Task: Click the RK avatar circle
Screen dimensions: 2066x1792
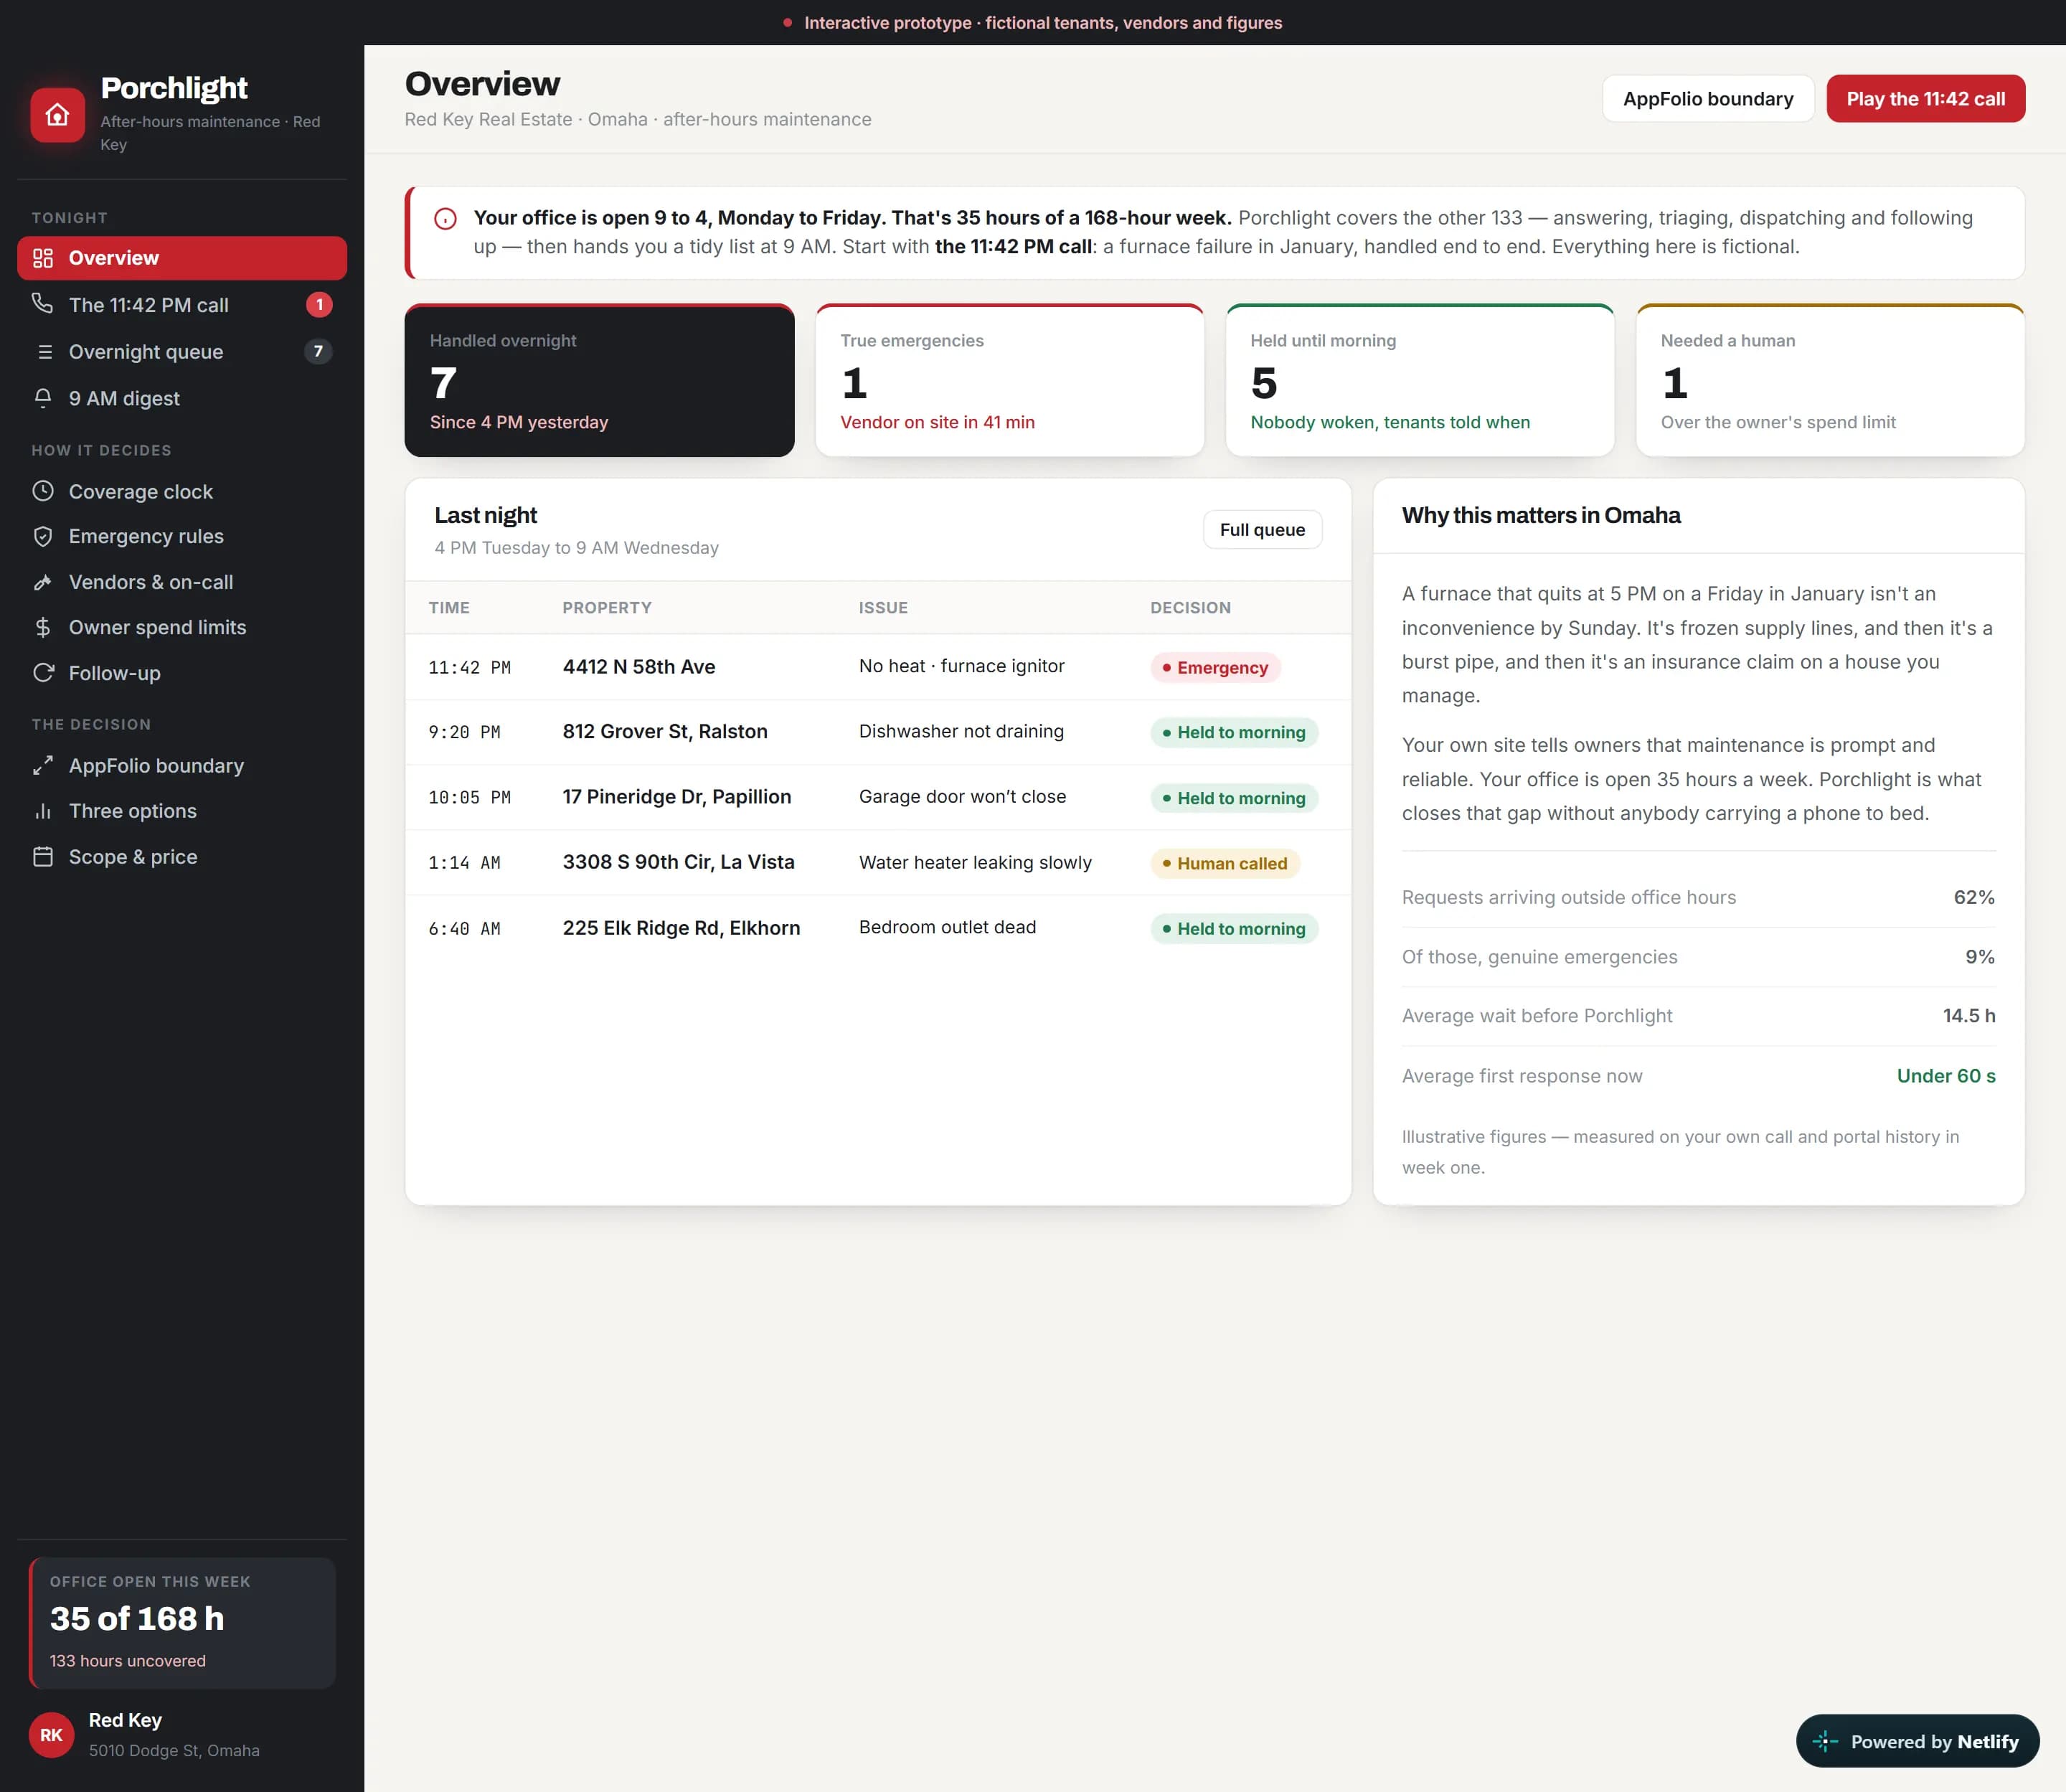Action: click(51, 1735)
